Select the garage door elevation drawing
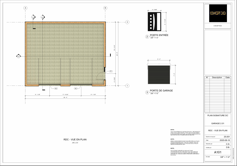 click(159, 75)
